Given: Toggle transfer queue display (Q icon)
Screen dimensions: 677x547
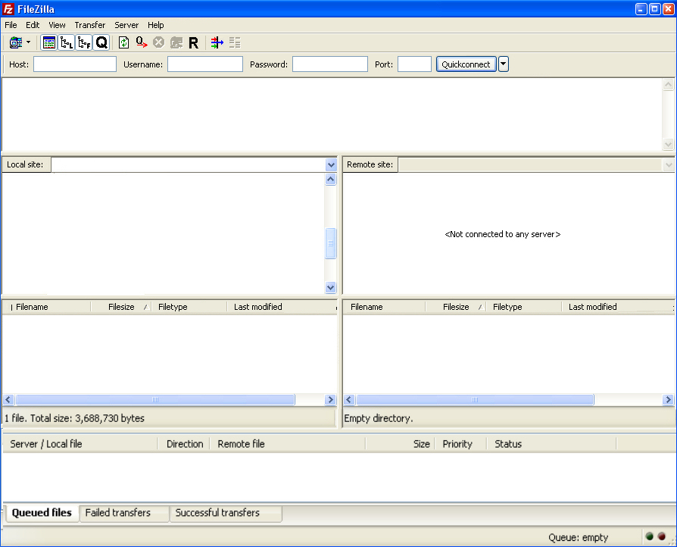Looking at the screenshot, I should pyautogui.click(x=101, y=42).
